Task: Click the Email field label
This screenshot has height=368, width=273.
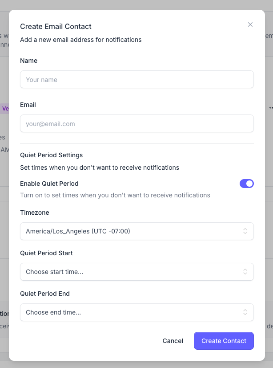Action: point(28,105)
